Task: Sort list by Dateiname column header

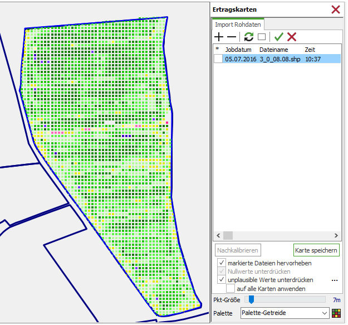Action: [x=274, y=50]
